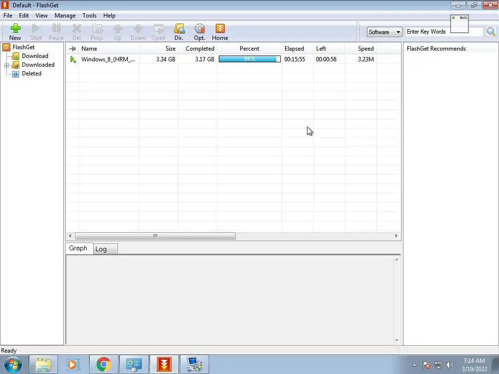Click the FlashGet root tree icon
499x374 pixels.
[6, 47]
